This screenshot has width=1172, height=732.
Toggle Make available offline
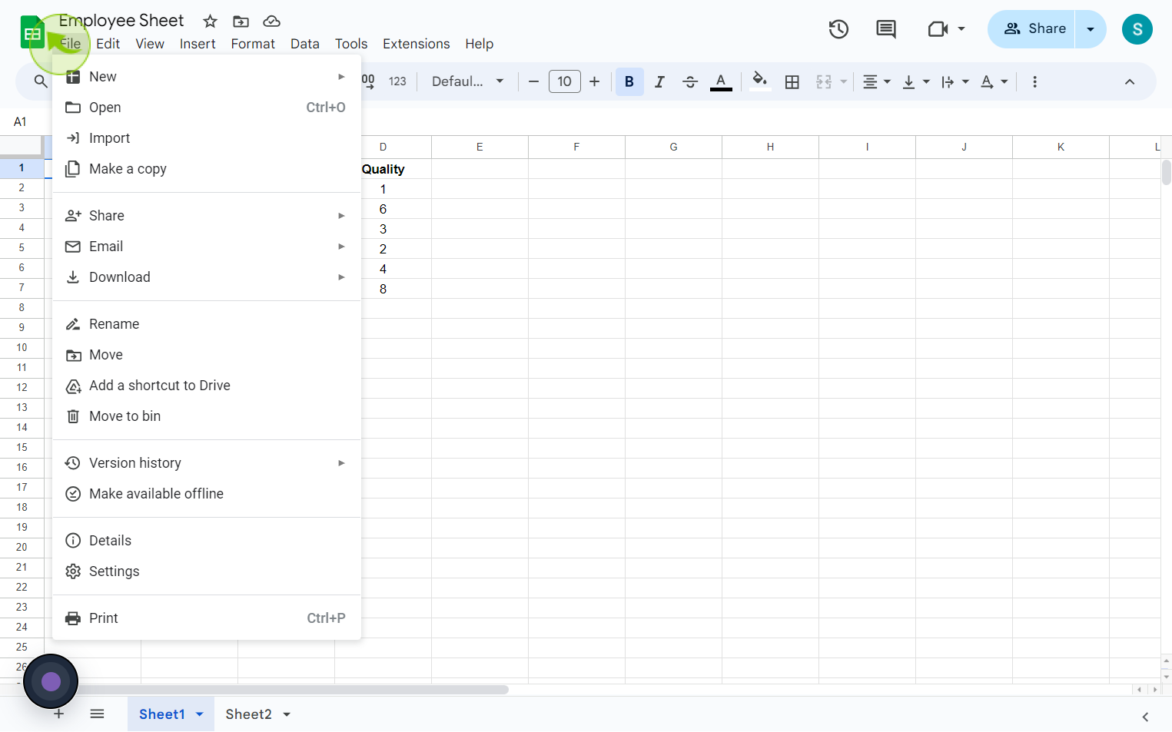click(207, 494)
